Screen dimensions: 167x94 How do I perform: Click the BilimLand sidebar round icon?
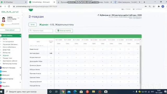click(x=1, y=75)
